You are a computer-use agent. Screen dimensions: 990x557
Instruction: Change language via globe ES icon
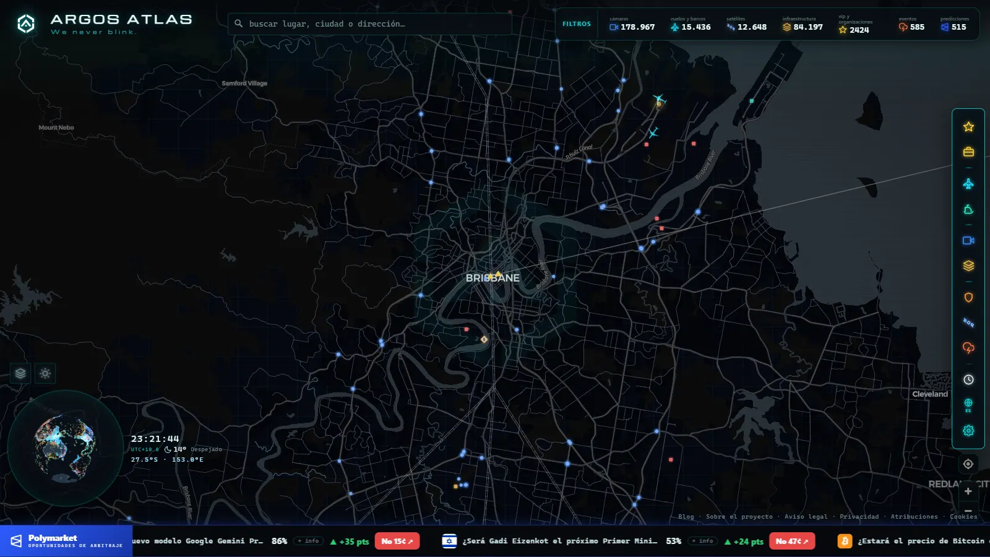968,405
